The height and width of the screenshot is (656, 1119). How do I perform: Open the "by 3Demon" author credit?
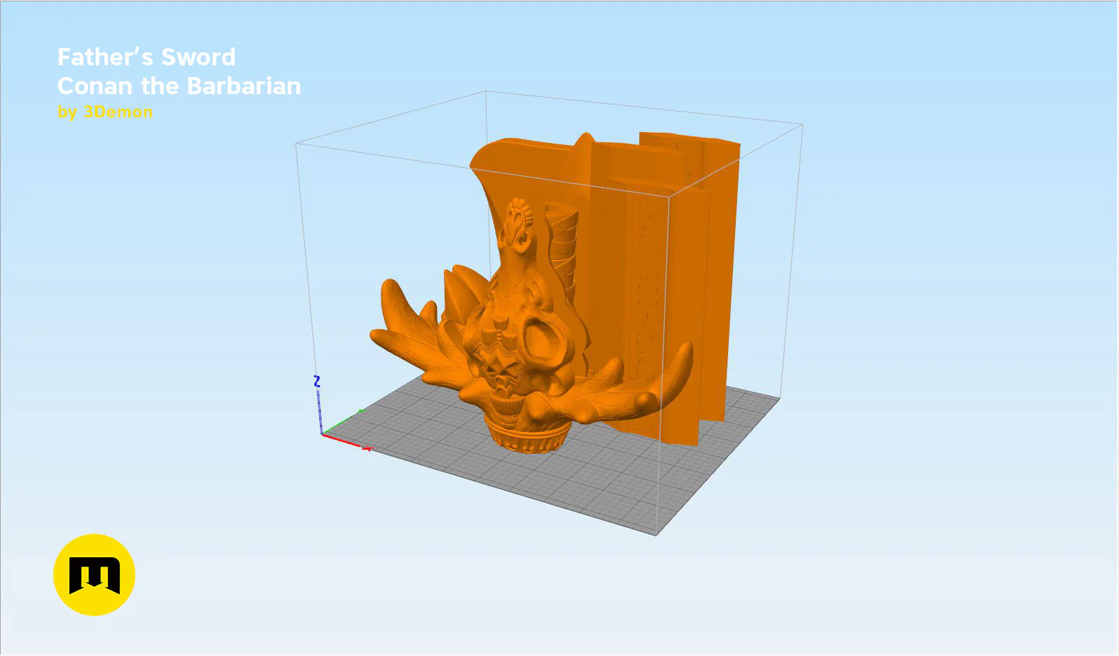pos(105,112)
